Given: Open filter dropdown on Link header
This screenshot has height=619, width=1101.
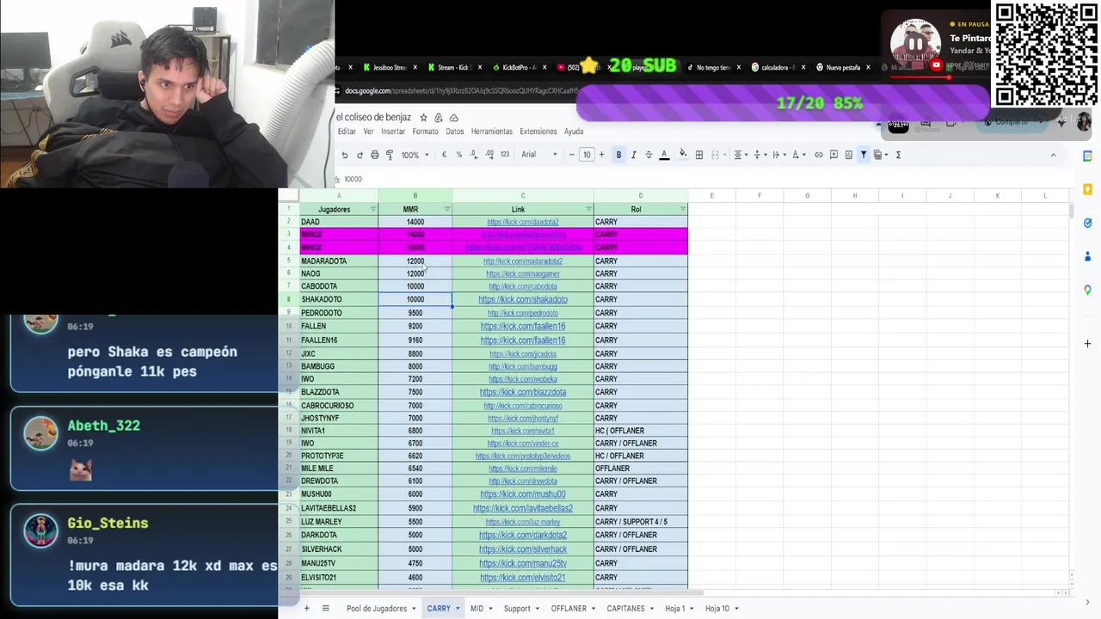Looking at the screenshot, I should tap(588, 209).
